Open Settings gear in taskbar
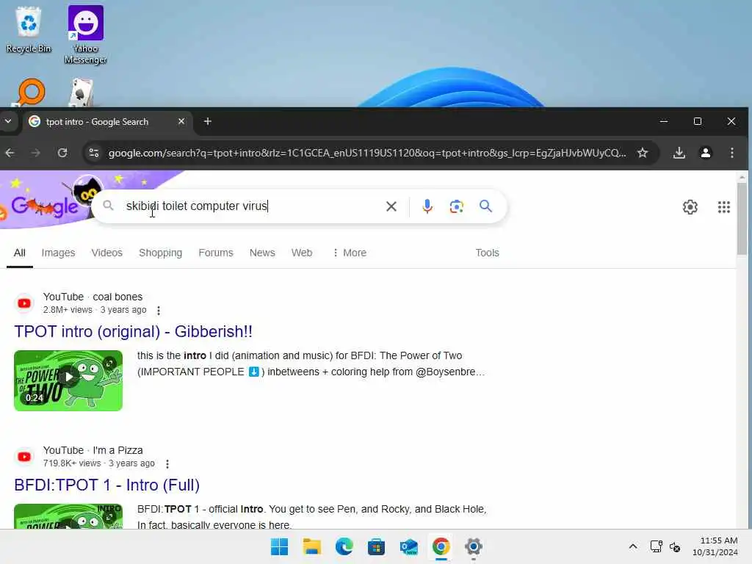Viewport: 752px width, 564px height. pyautogui.click(x=473, y=546)
